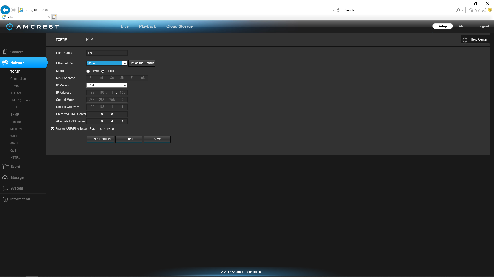Toggle Enable ARP/Ping checkbox
Viewport: 494px width, 277px height.
coord(53,129)
